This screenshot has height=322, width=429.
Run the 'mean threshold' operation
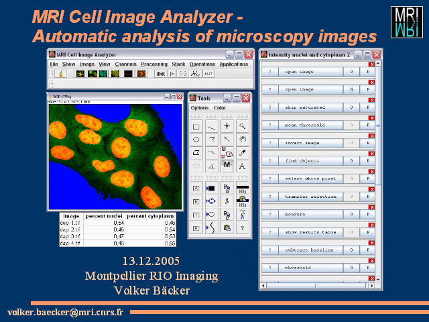pos(310,125)
